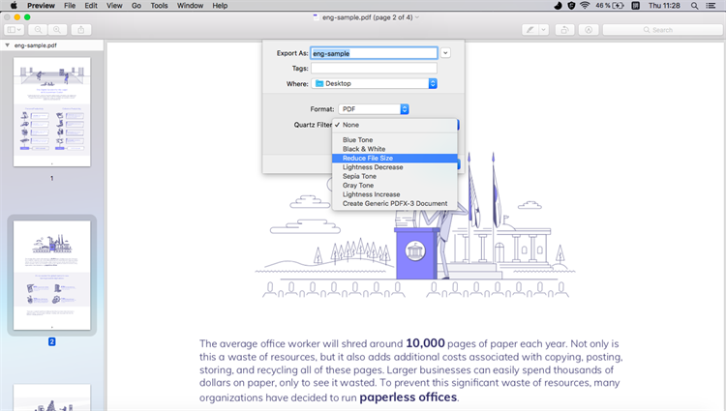Open the highlight color dropdown arrow

(x=544, y=30)
